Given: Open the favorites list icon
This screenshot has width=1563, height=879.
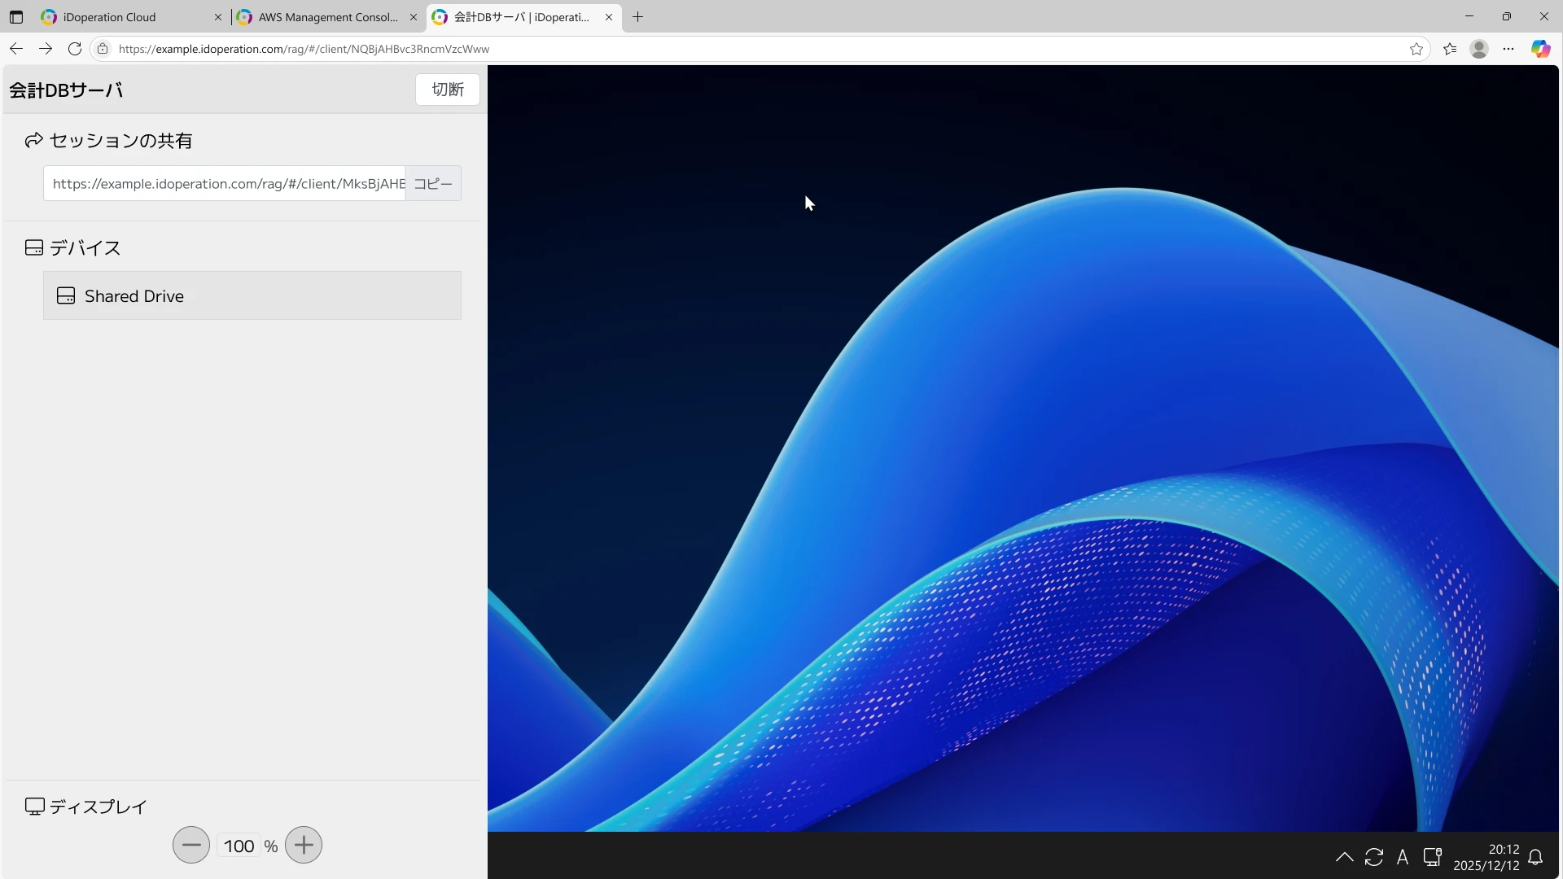Looking at the screenshot, I should pyautogui.click(x=1450, y=49).
